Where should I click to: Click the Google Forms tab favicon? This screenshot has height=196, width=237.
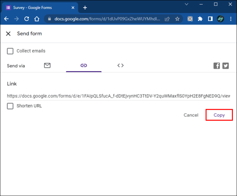tap(8, 8)
